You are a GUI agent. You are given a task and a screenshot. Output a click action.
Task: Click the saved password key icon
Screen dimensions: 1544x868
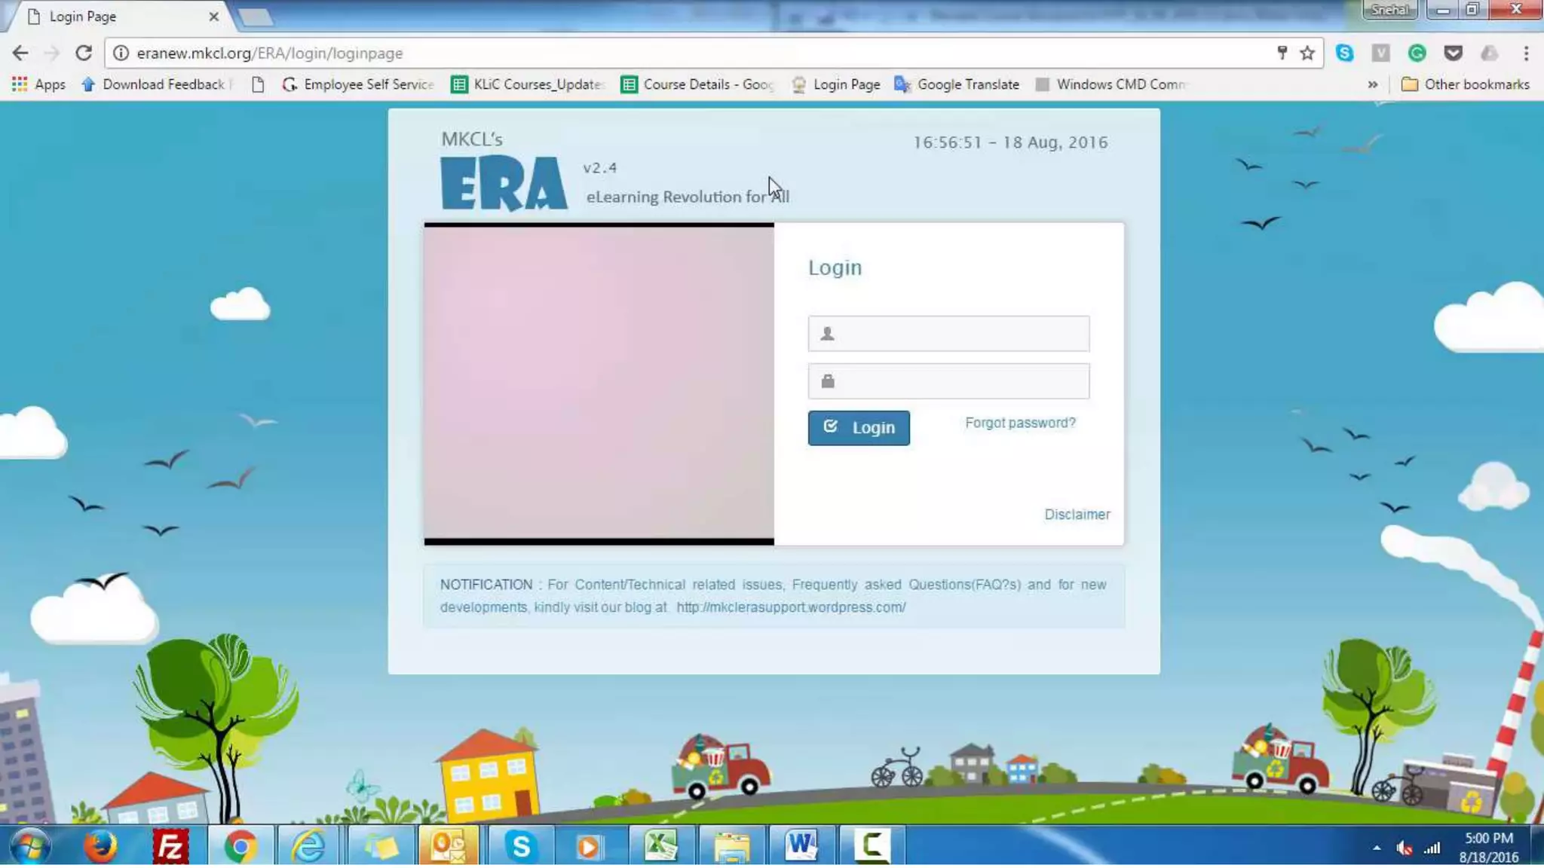coord(1282,53)
